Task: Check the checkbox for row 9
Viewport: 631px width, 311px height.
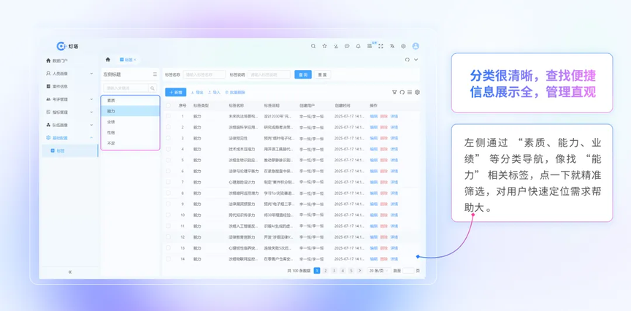Action: [168, 204]
